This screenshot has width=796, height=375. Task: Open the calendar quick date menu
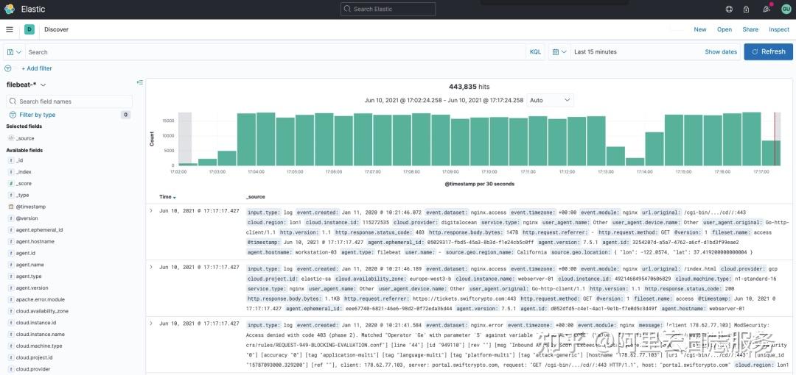tap(559, 51)
